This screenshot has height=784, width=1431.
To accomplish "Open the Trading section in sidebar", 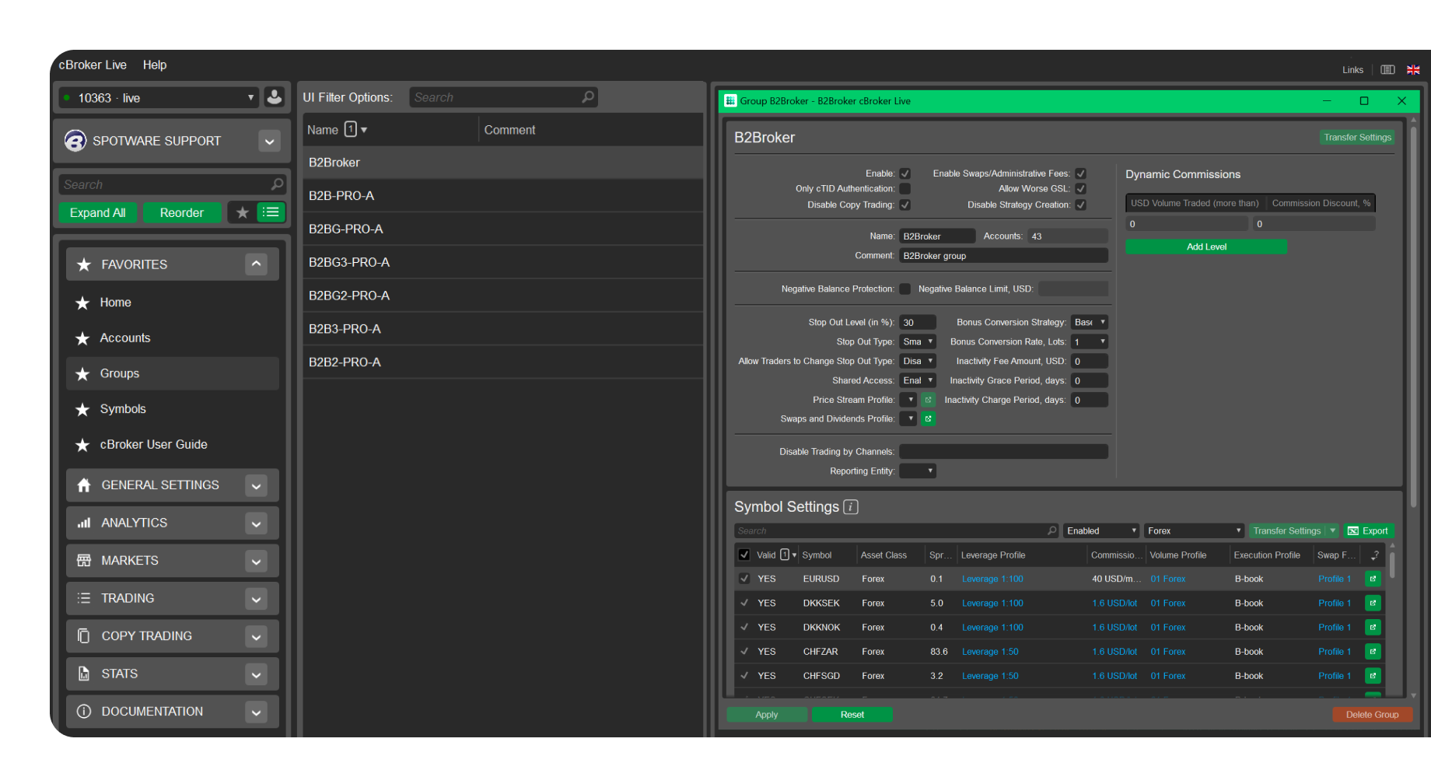I will tap(173, 599).
